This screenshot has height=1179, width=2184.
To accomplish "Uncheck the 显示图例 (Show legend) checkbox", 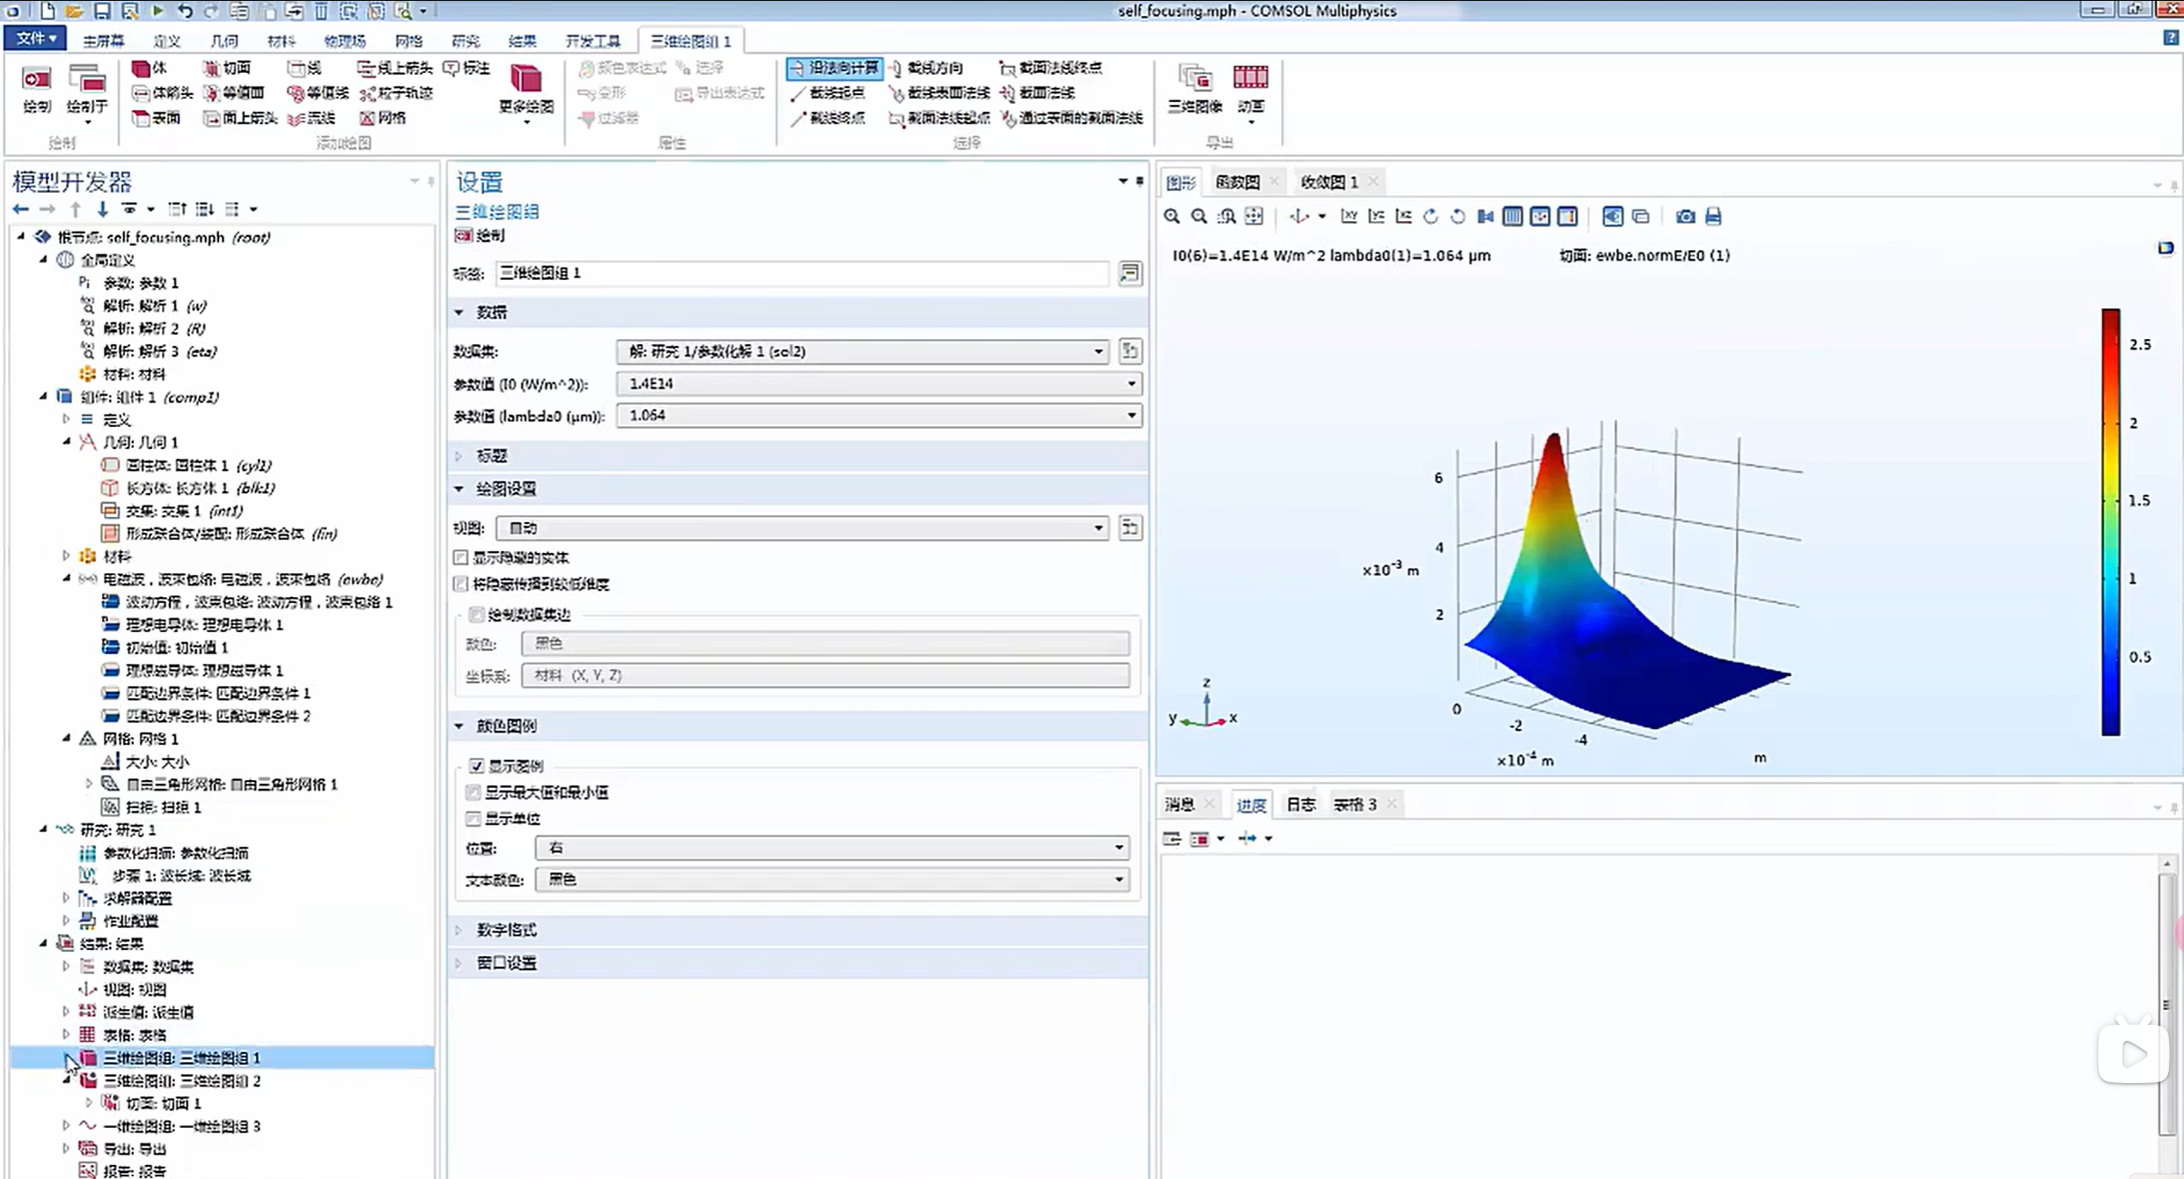I will tap(476, 766).
